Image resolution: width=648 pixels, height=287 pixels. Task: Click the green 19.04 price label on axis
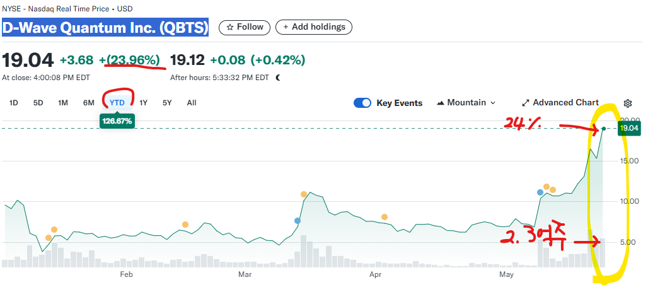pyautogui.click(x=629, y=128)
